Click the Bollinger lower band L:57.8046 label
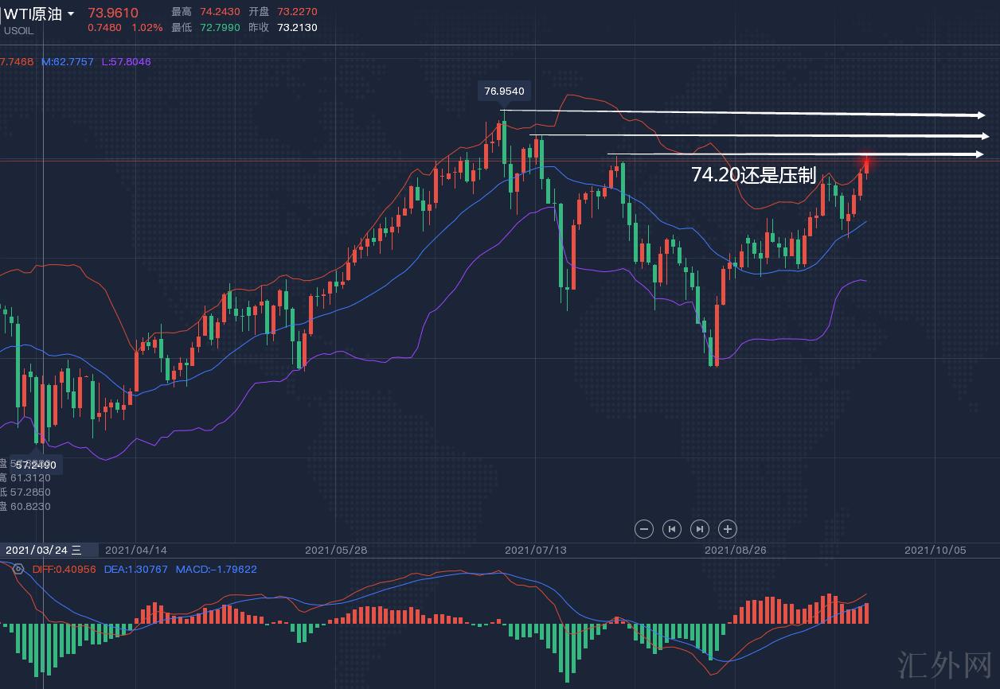The width and height of the screenshot is (1000, 689). pyautogui.click(x=126, y=61)
